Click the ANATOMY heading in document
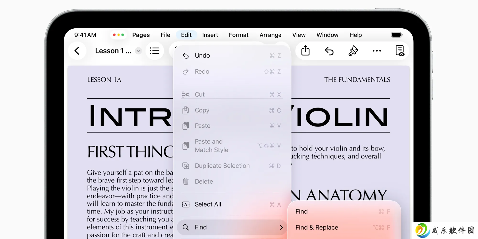This screenshot has height=239, width=478. tap(346, 196)
